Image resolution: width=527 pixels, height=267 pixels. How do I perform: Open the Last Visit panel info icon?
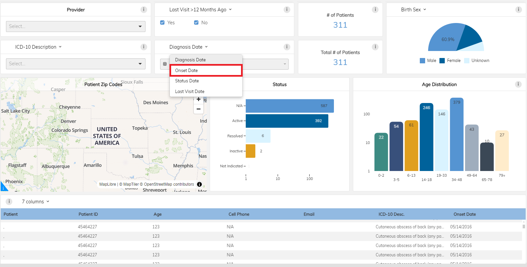(x=287, y=10)
